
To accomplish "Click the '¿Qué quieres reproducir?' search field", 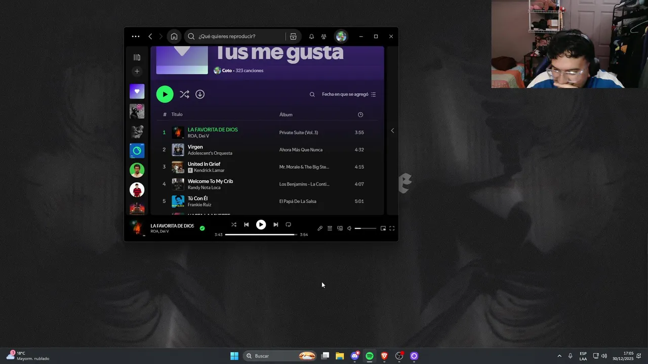I will (236, 36).
